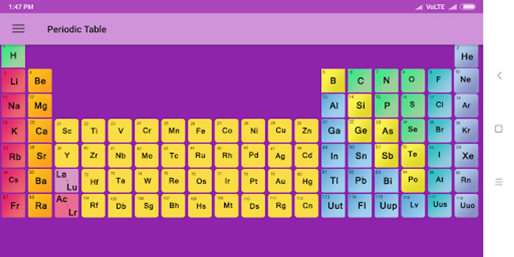
Task: Click the left chevron arrow on the right edge
Action: (x=499, y=76)
